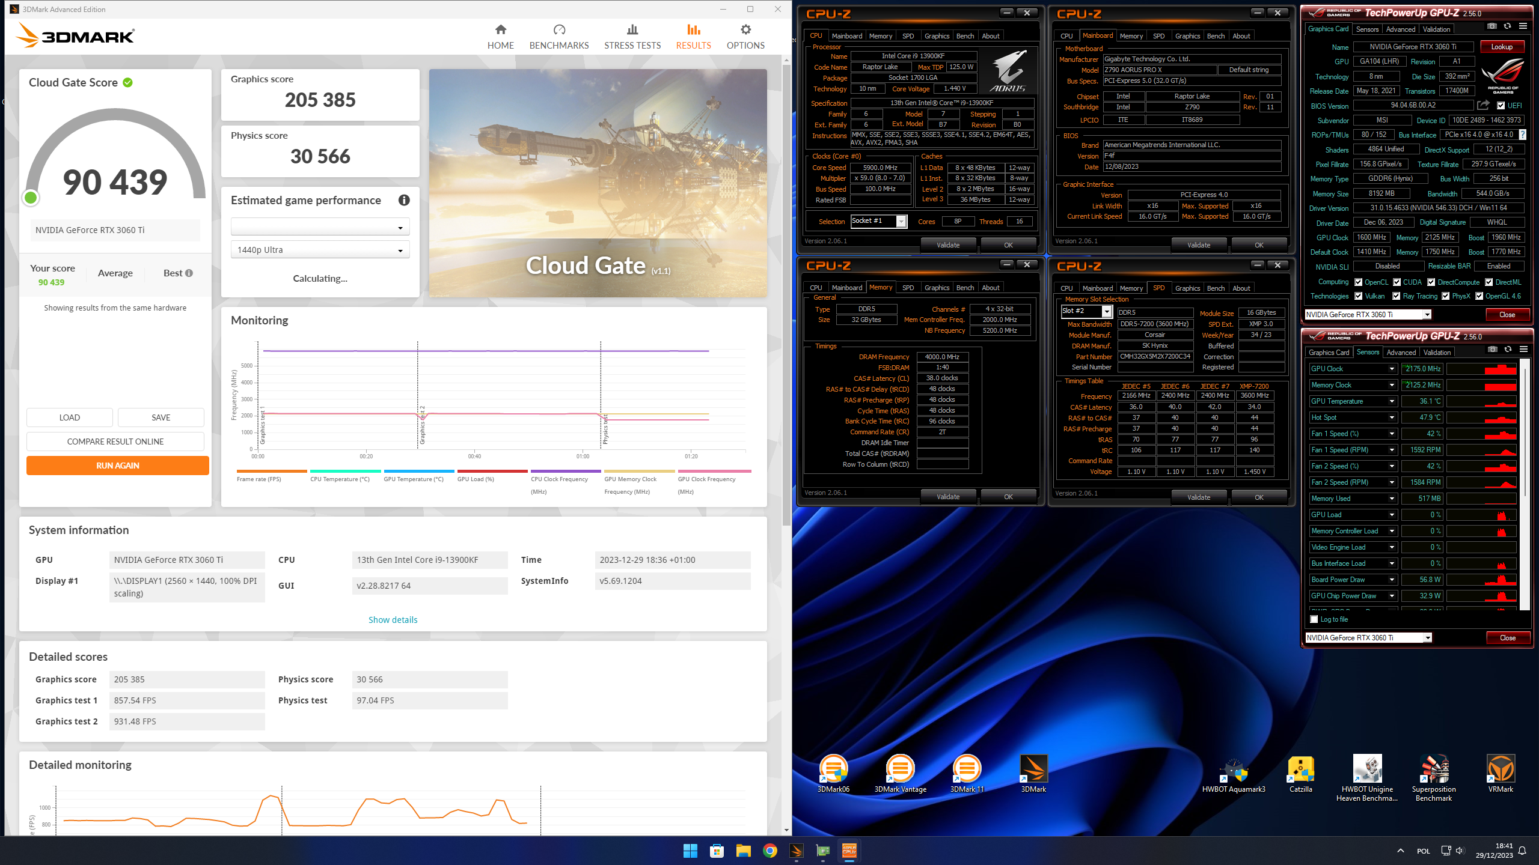Viewport: 1539px width, 865px height.
Task: Toggle the CUDA checkbox in GPU-Z
Action: click(1397, 282)
